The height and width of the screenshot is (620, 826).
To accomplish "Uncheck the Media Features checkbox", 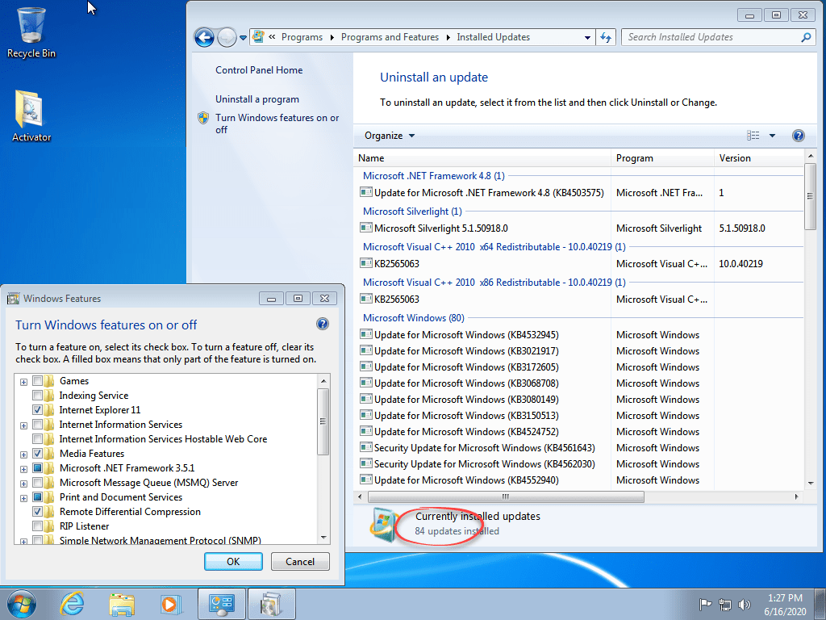I will (37, 454).
